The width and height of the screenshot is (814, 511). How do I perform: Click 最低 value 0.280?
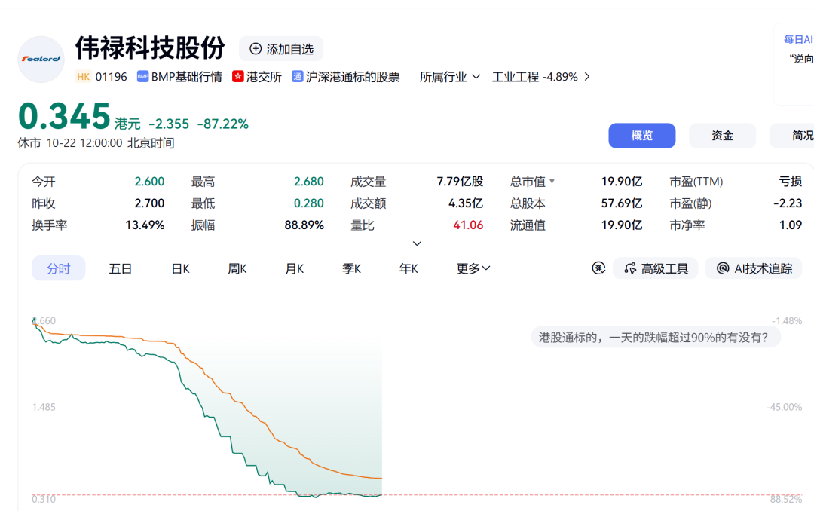click(x=309, y=203)
